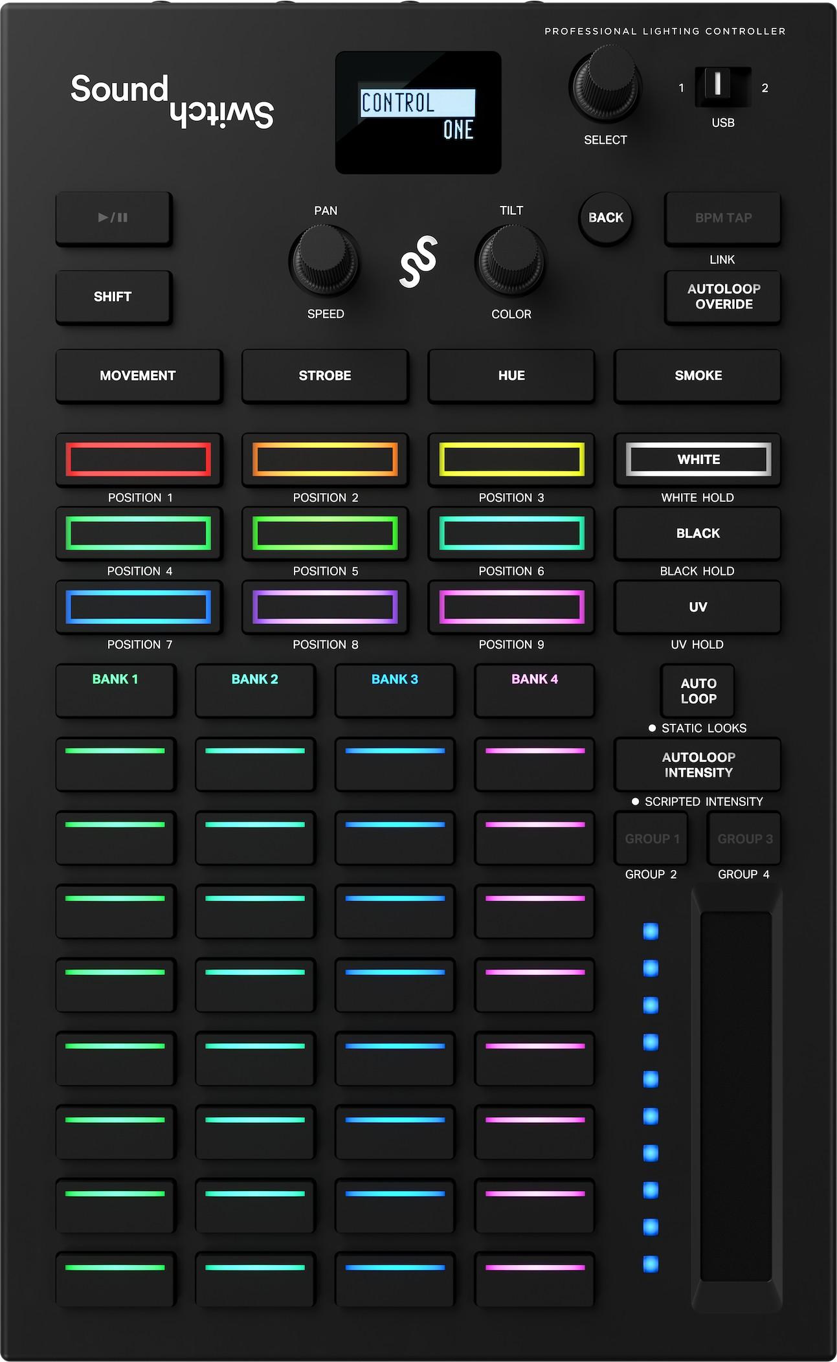The image size is (837, 1362).
Task: Choose the green Position 4 pad
Action: (139, 533)
